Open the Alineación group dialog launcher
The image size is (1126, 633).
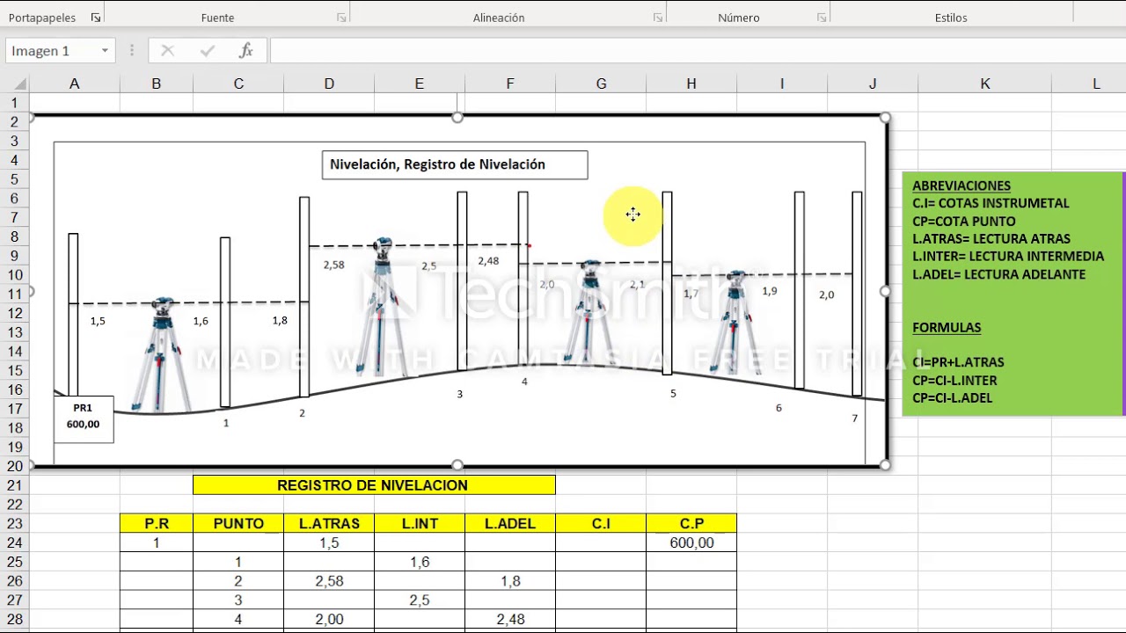coord(657,18)
